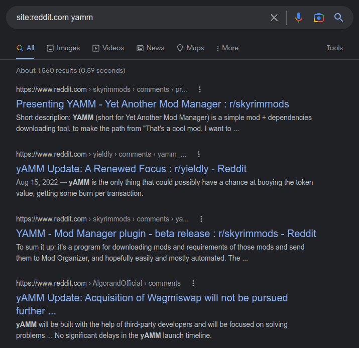Image resolution: width=359 pixels, height=348 pixels.
Task: Switch to the Videos tab
Action: [108, 48]
